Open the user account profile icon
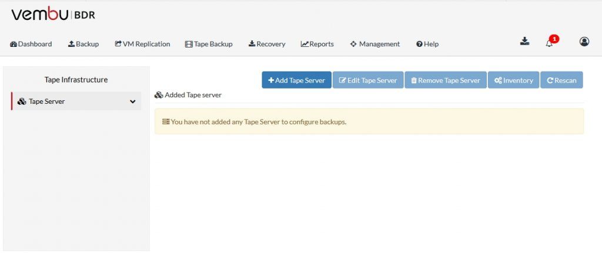This screenshot has height=258, width=602. [x=584, y=42]
